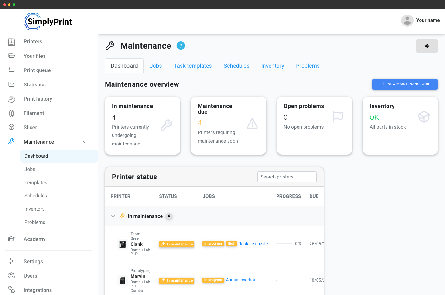Click Clank's In maintenance status badge
This screenshot has width=445, height=295.
coord(176,244)
